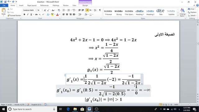Open Word Help

tap(197, 5)
